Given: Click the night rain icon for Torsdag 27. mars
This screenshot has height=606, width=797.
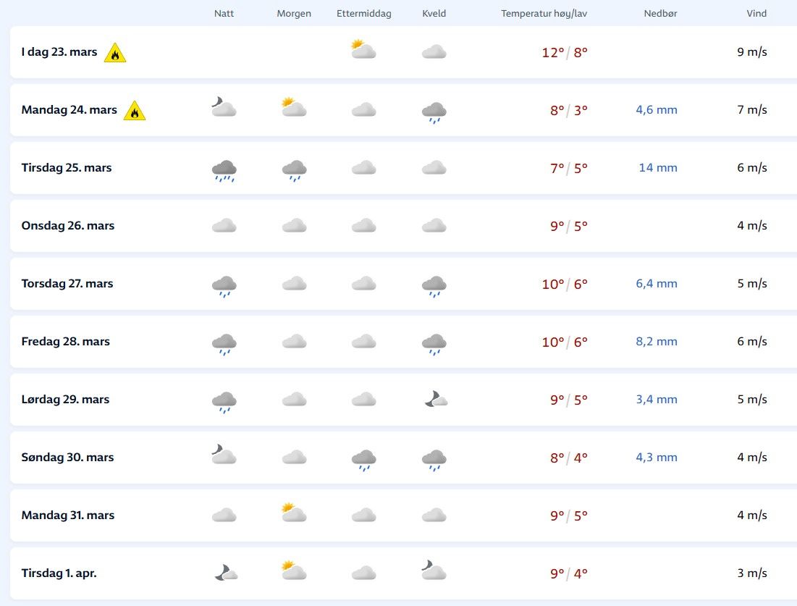Looking at the screenshot, I should (x=224, y=286).
